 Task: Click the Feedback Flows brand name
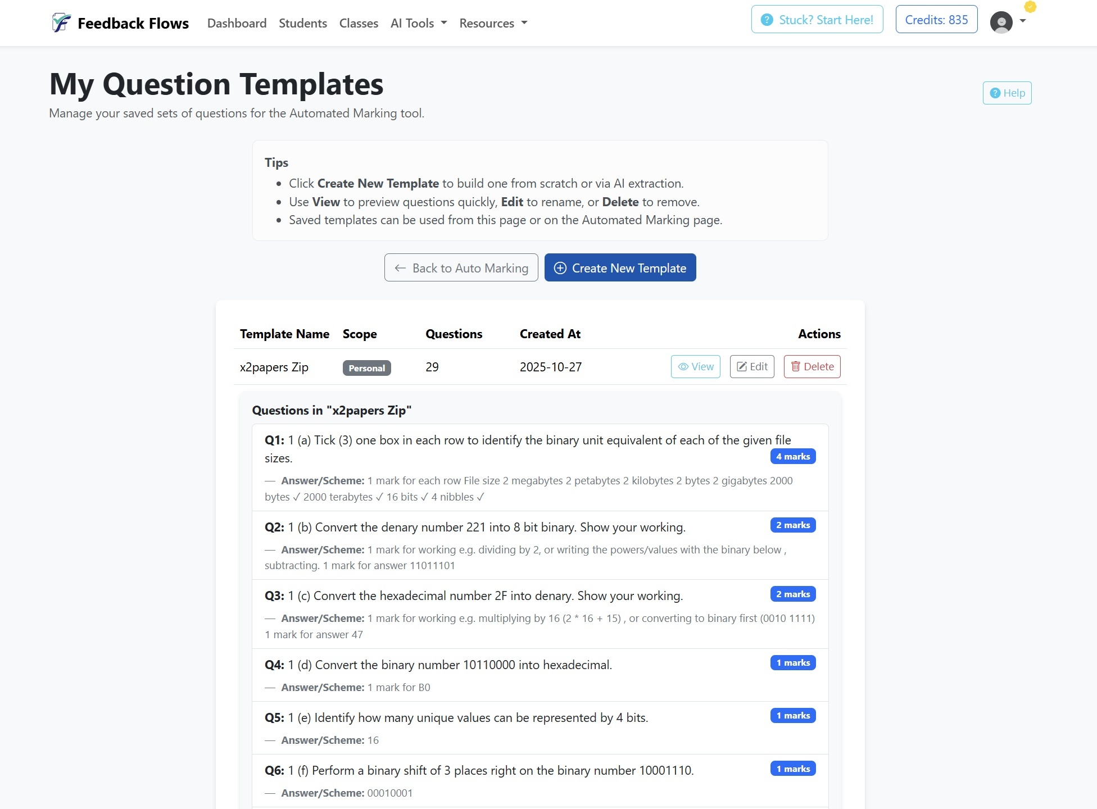coord(133,23)
